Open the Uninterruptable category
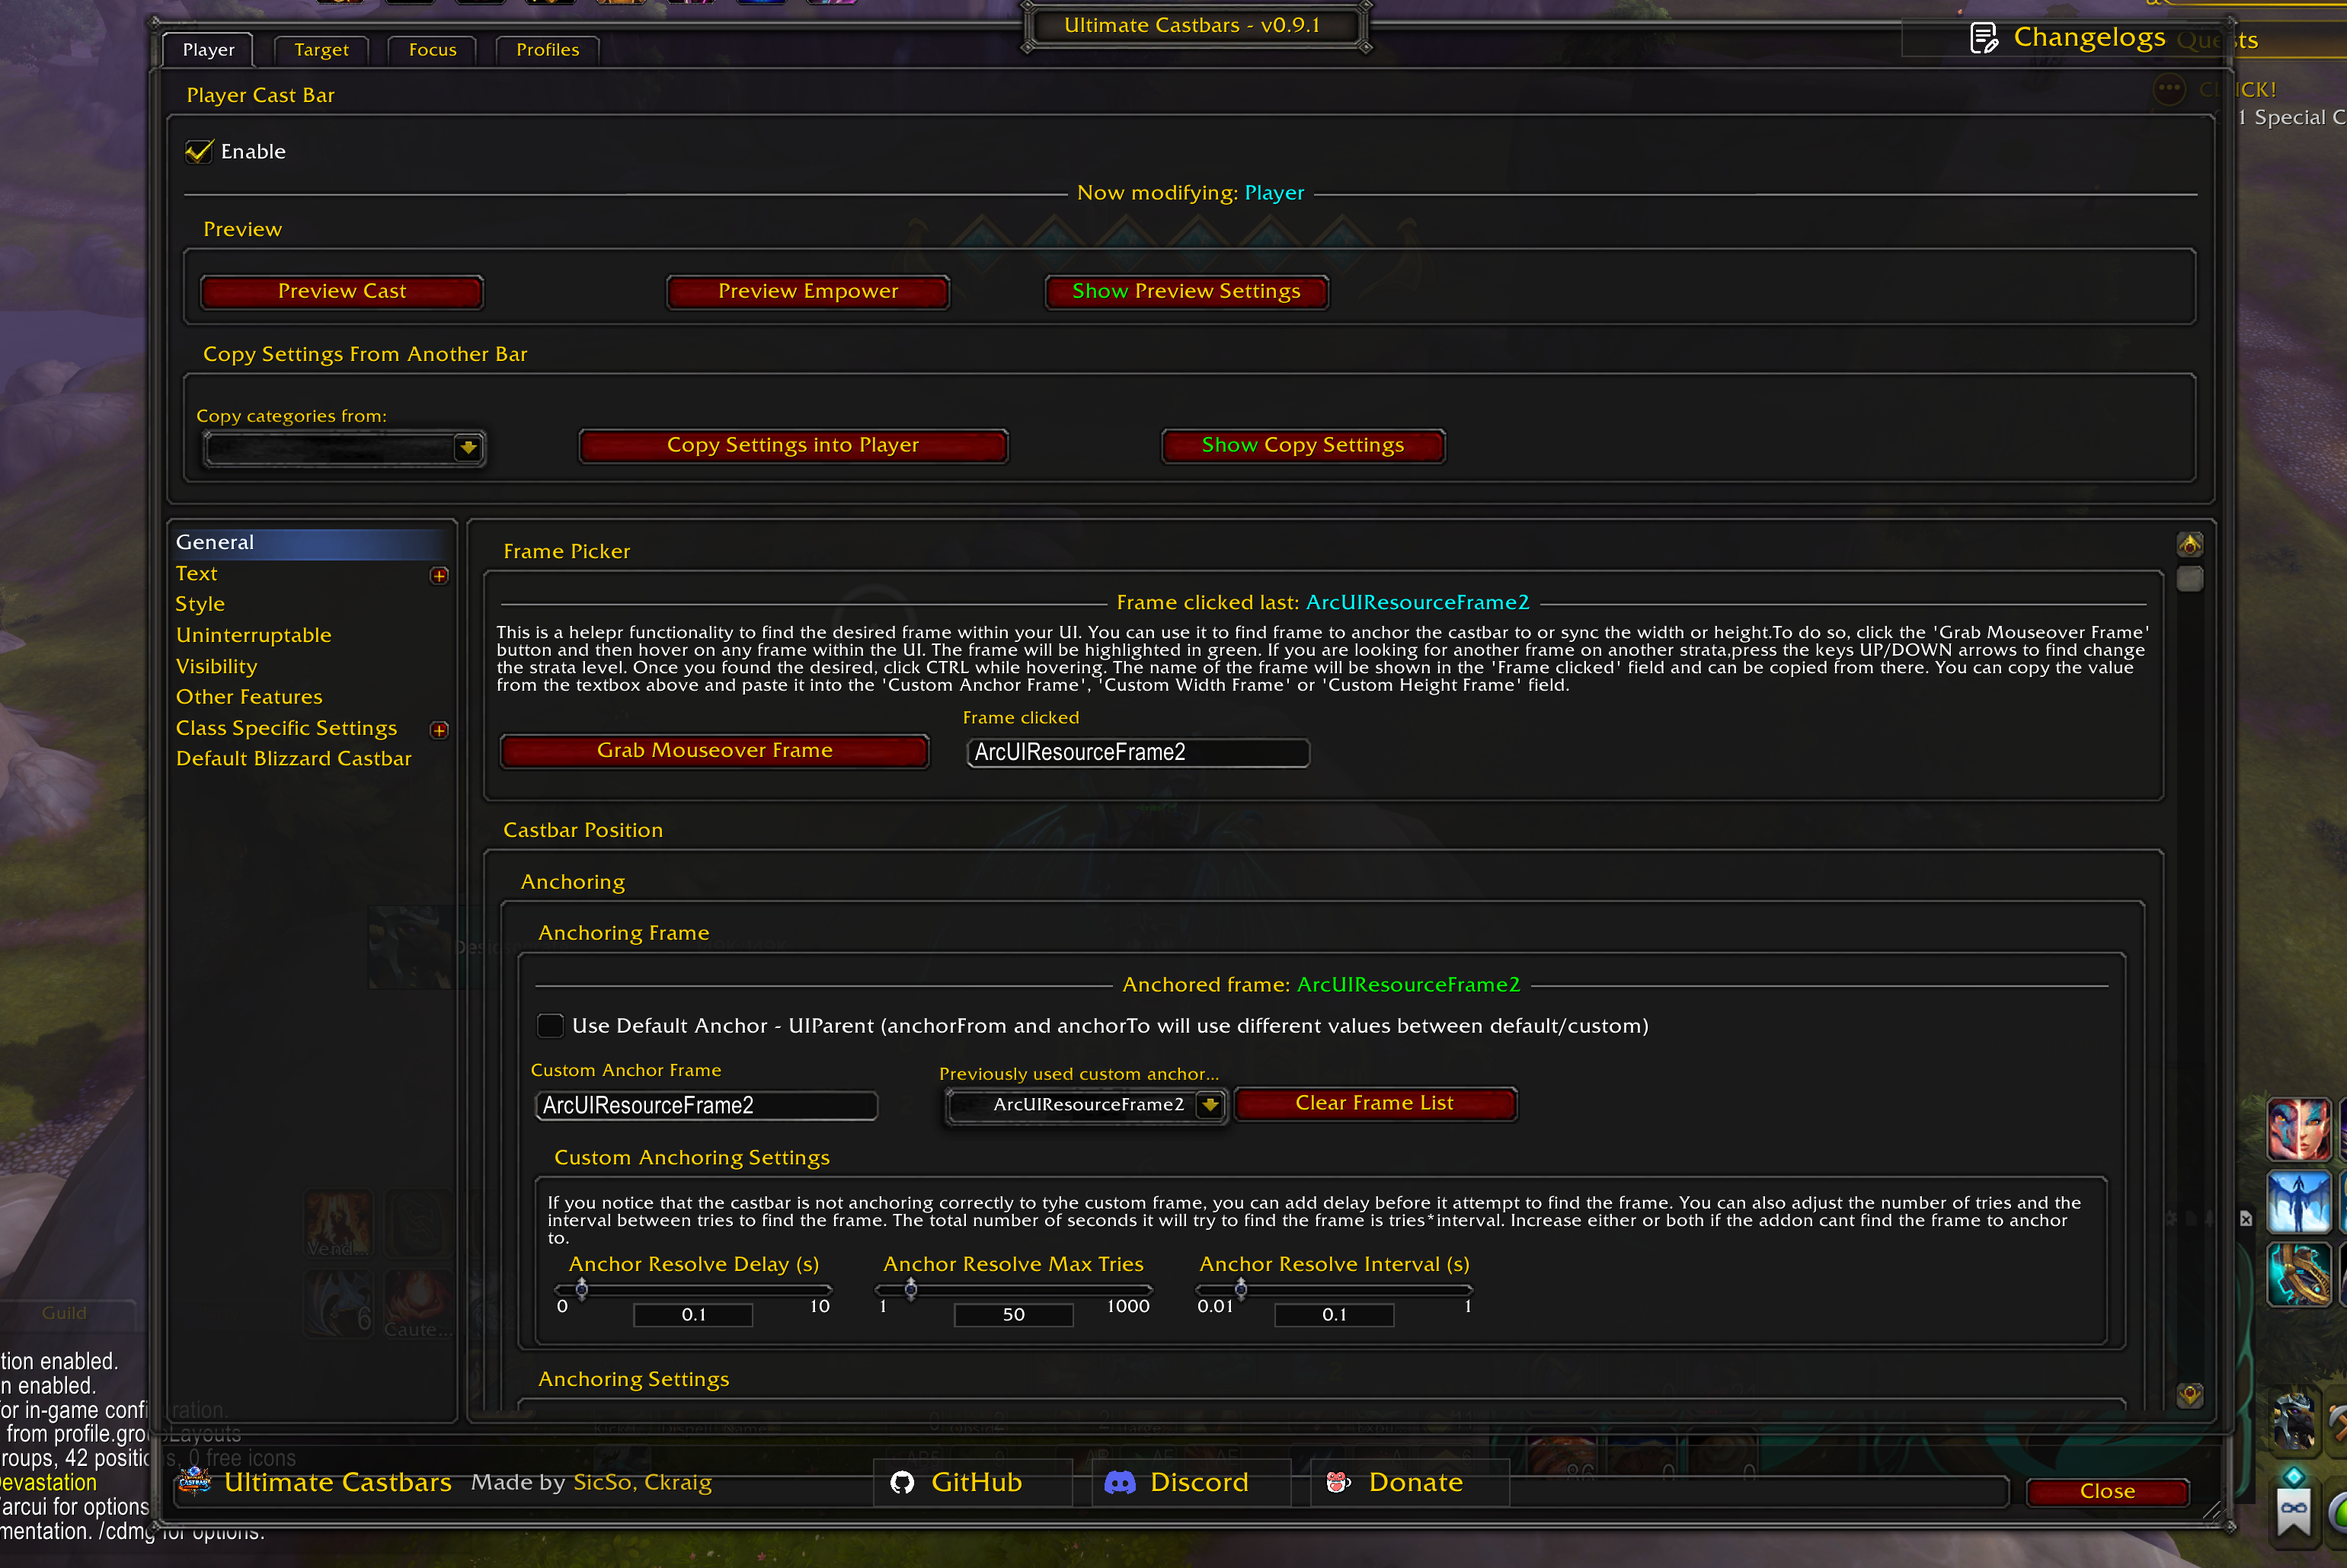 coord(253,635)
